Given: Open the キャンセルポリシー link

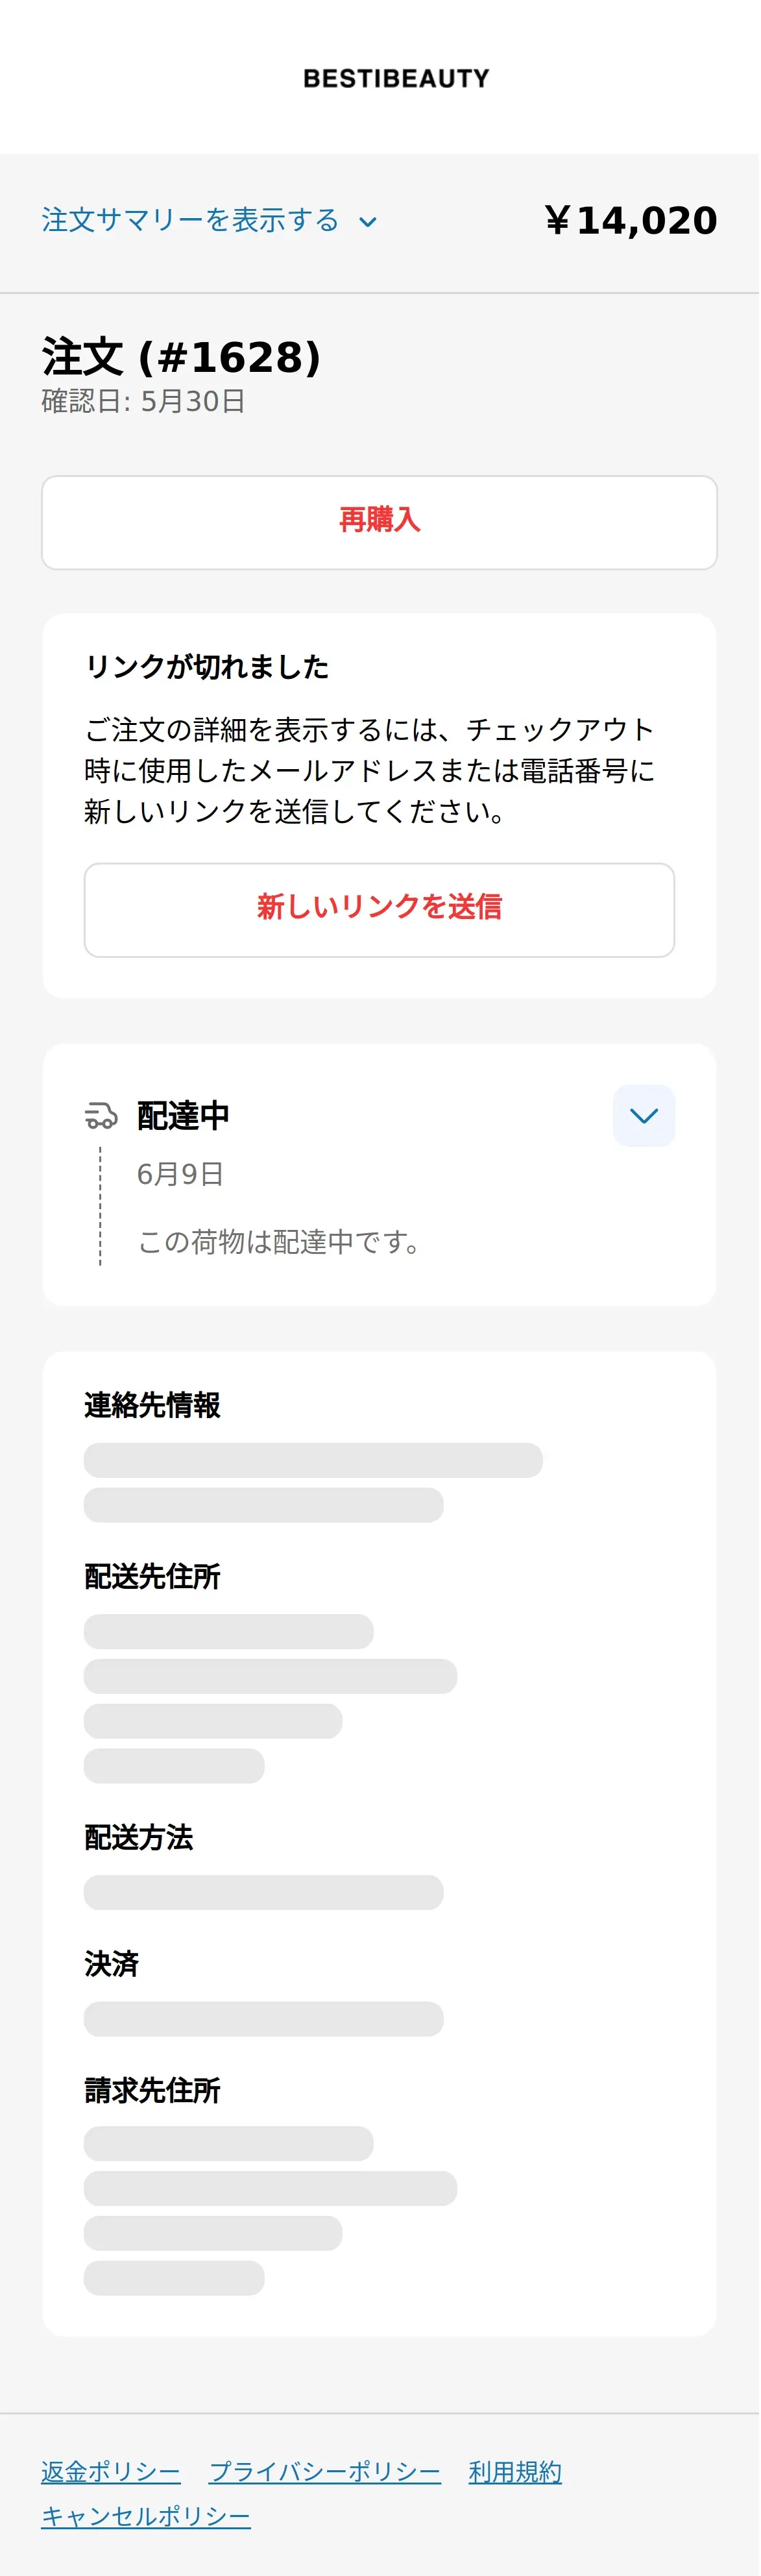Looking at the screenshot, I should point(146,2516).
